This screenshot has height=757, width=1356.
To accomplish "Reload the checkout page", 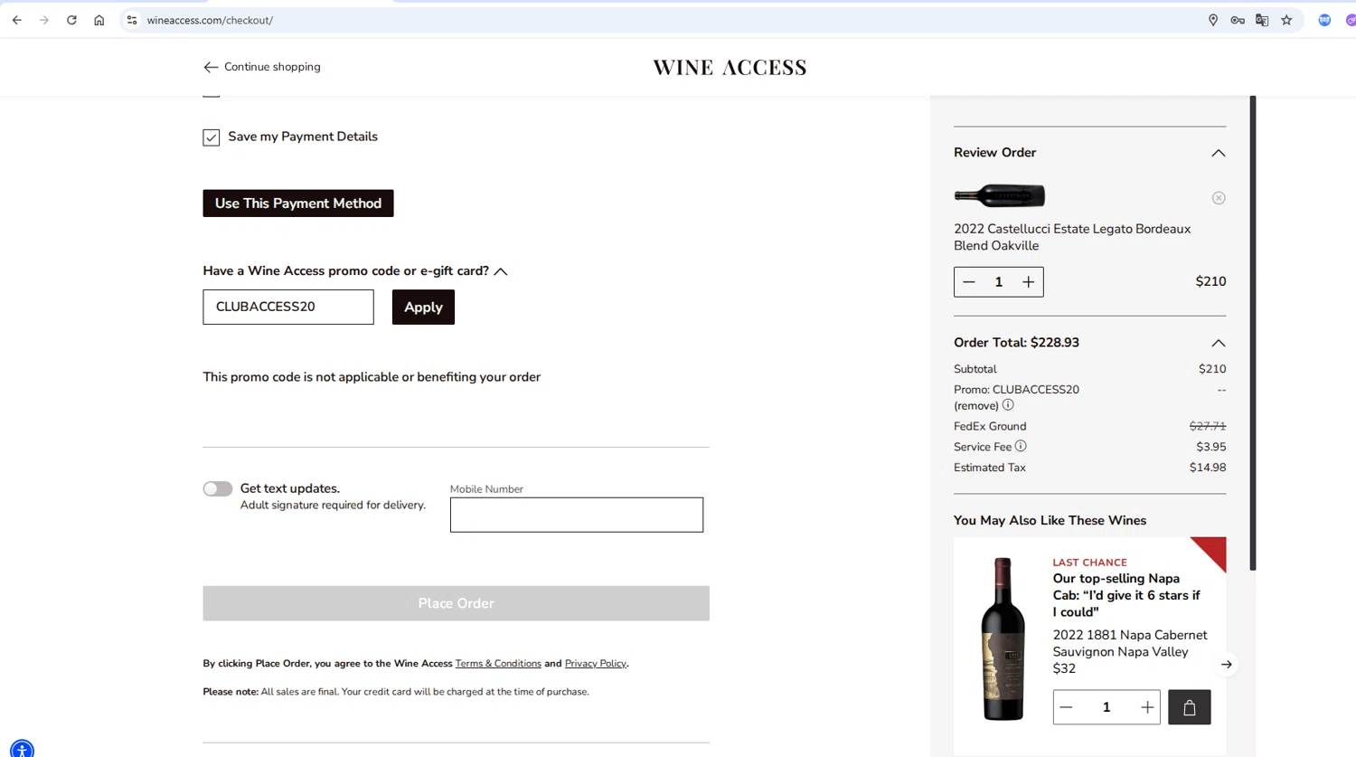I will coord(71,20).
